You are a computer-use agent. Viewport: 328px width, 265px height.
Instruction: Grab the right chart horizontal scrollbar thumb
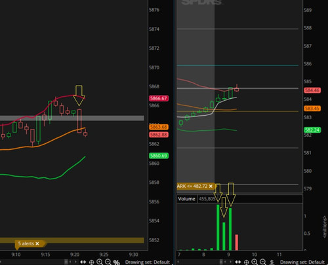(x=221, y=262)
